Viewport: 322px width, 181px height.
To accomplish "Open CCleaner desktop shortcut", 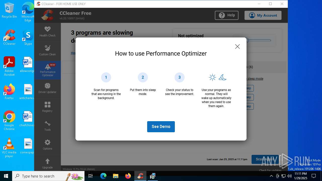I will point(9,37).
